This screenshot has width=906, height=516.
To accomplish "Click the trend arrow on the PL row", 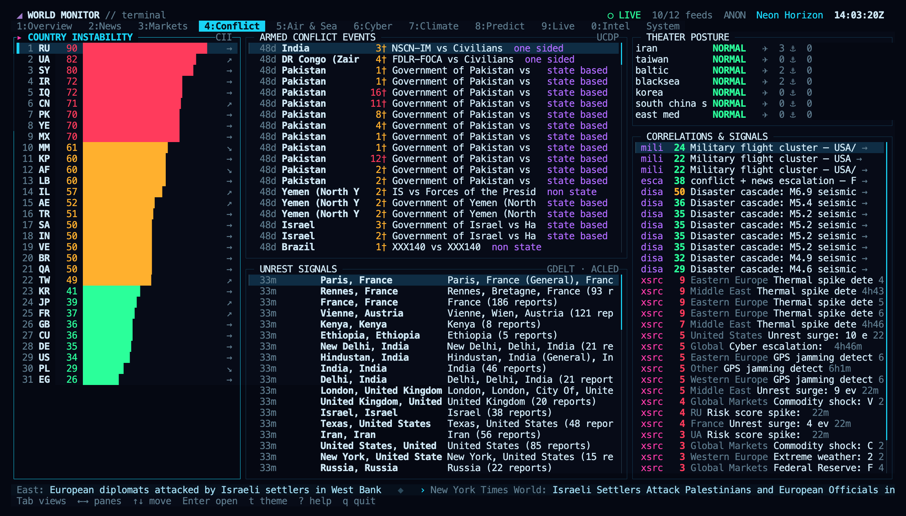I will click(229, 369).
